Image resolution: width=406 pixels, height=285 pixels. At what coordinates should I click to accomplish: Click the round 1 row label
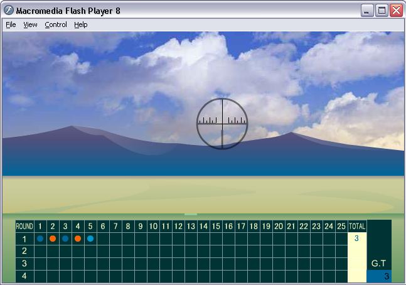[24, 239]
